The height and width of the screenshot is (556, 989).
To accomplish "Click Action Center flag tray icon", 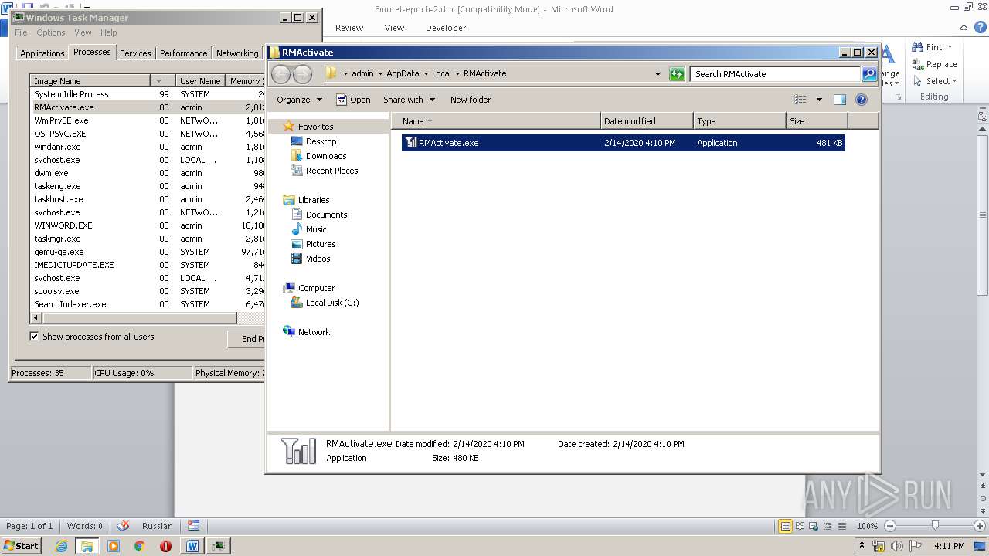I will pyautogui.click(x=916, y=546).
